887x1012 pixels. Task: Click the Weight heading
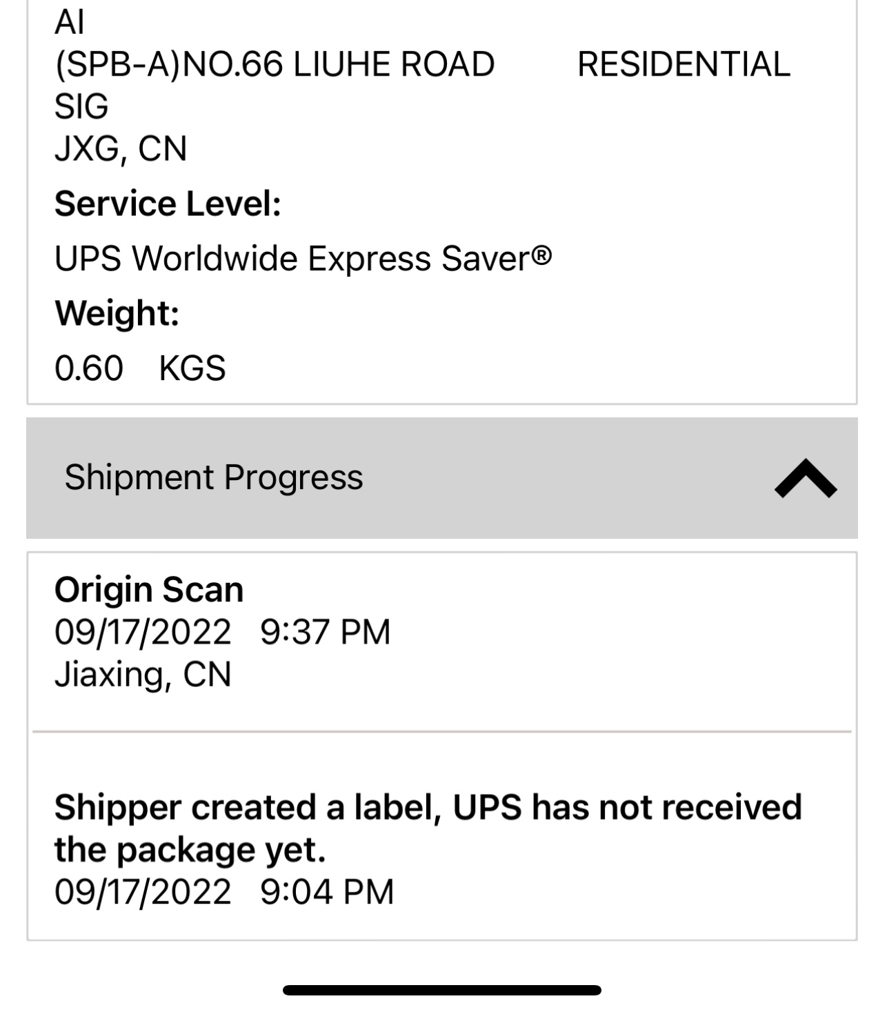[x=117, y=313]
